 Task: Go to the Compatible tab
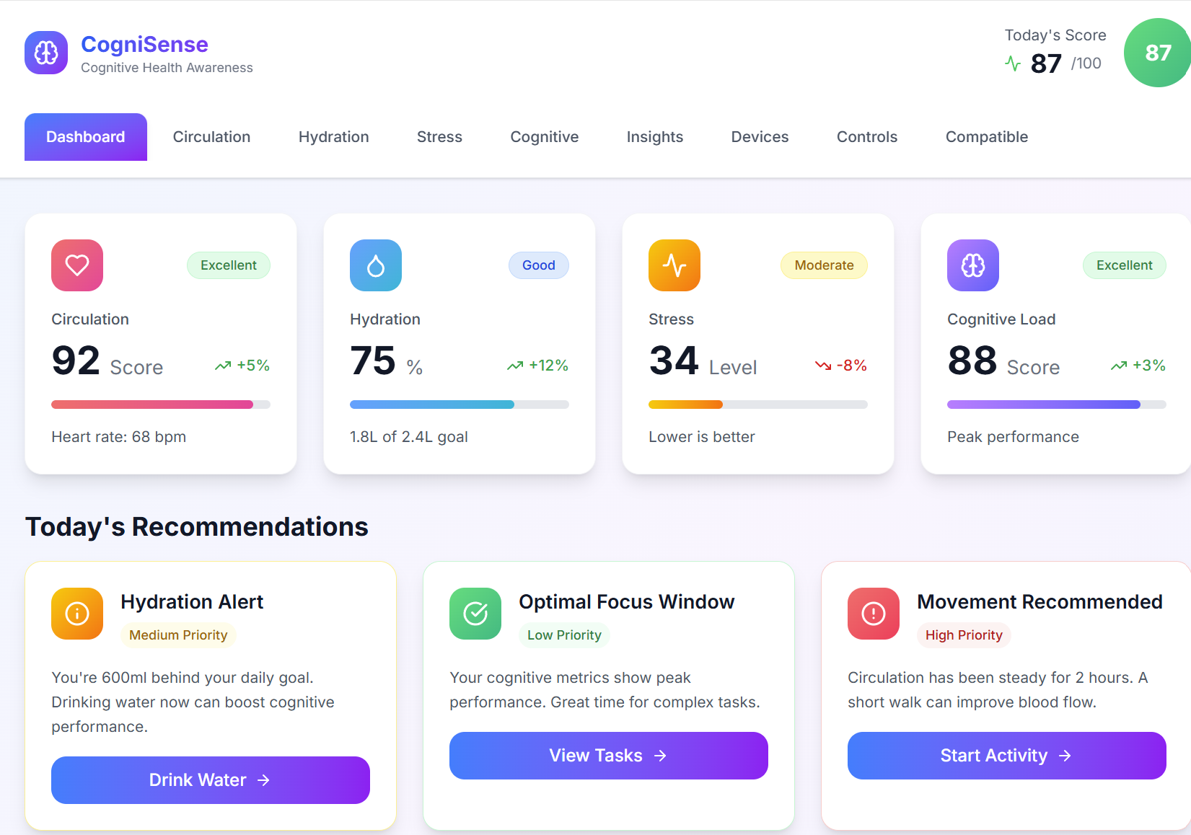point(986,137)
